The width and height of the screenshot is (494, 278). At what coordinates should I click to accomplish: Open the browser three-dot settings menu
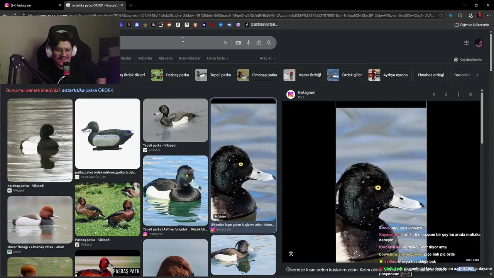click(489, 15)
